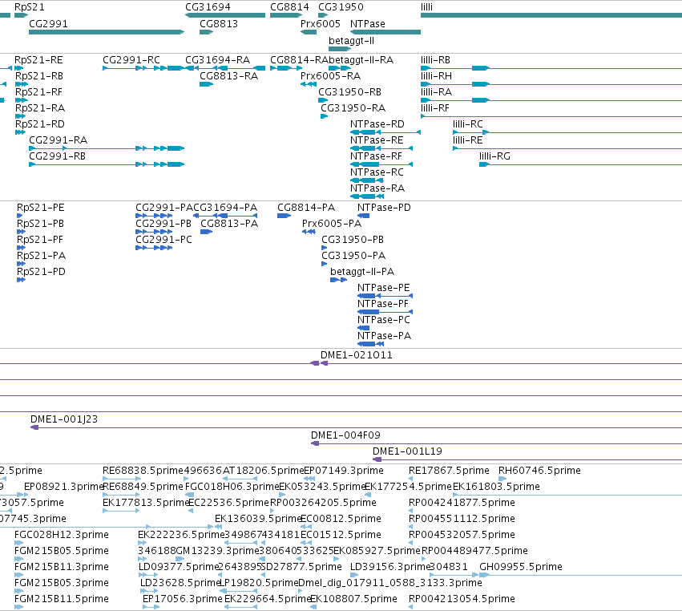Click transcript "lilli-RH"
The image size is (682, 611).
(x=436, y=76)
